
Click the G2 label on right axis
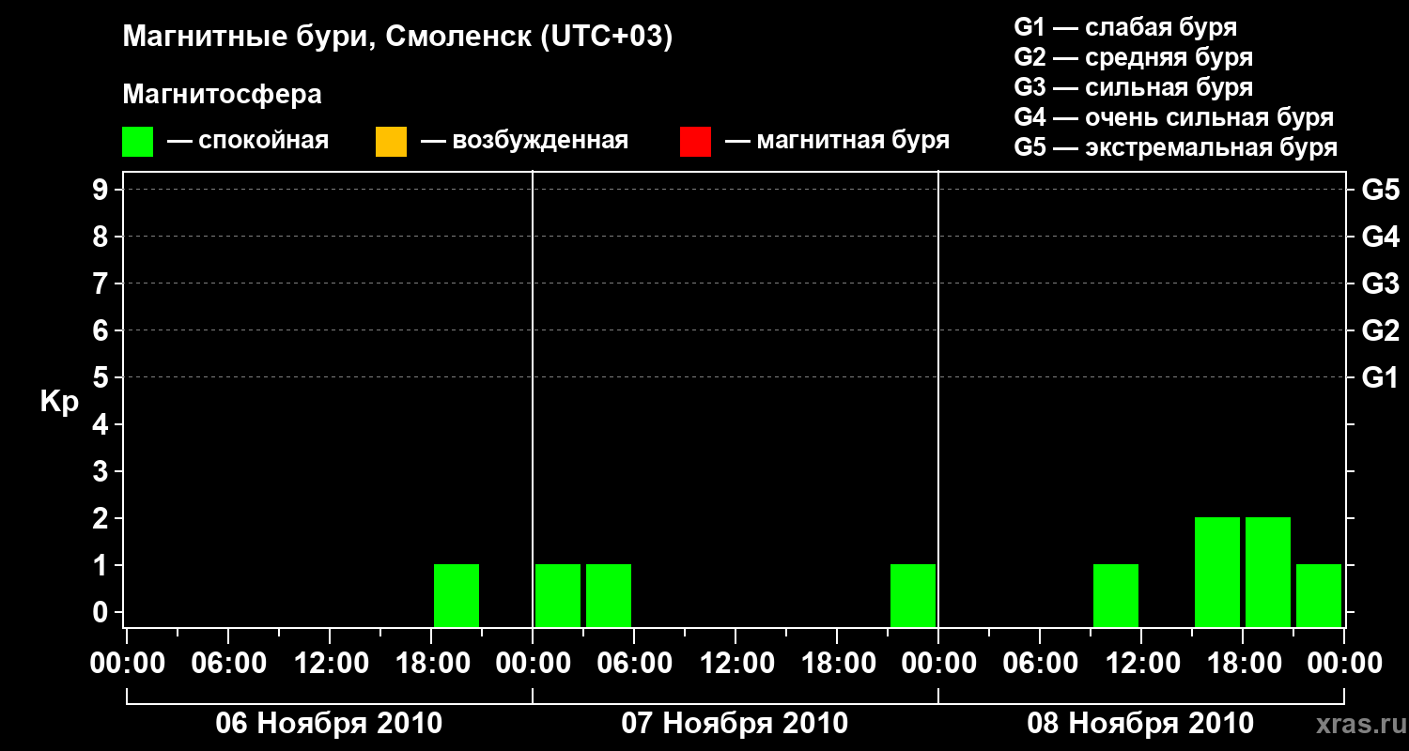pos(1380,330)
